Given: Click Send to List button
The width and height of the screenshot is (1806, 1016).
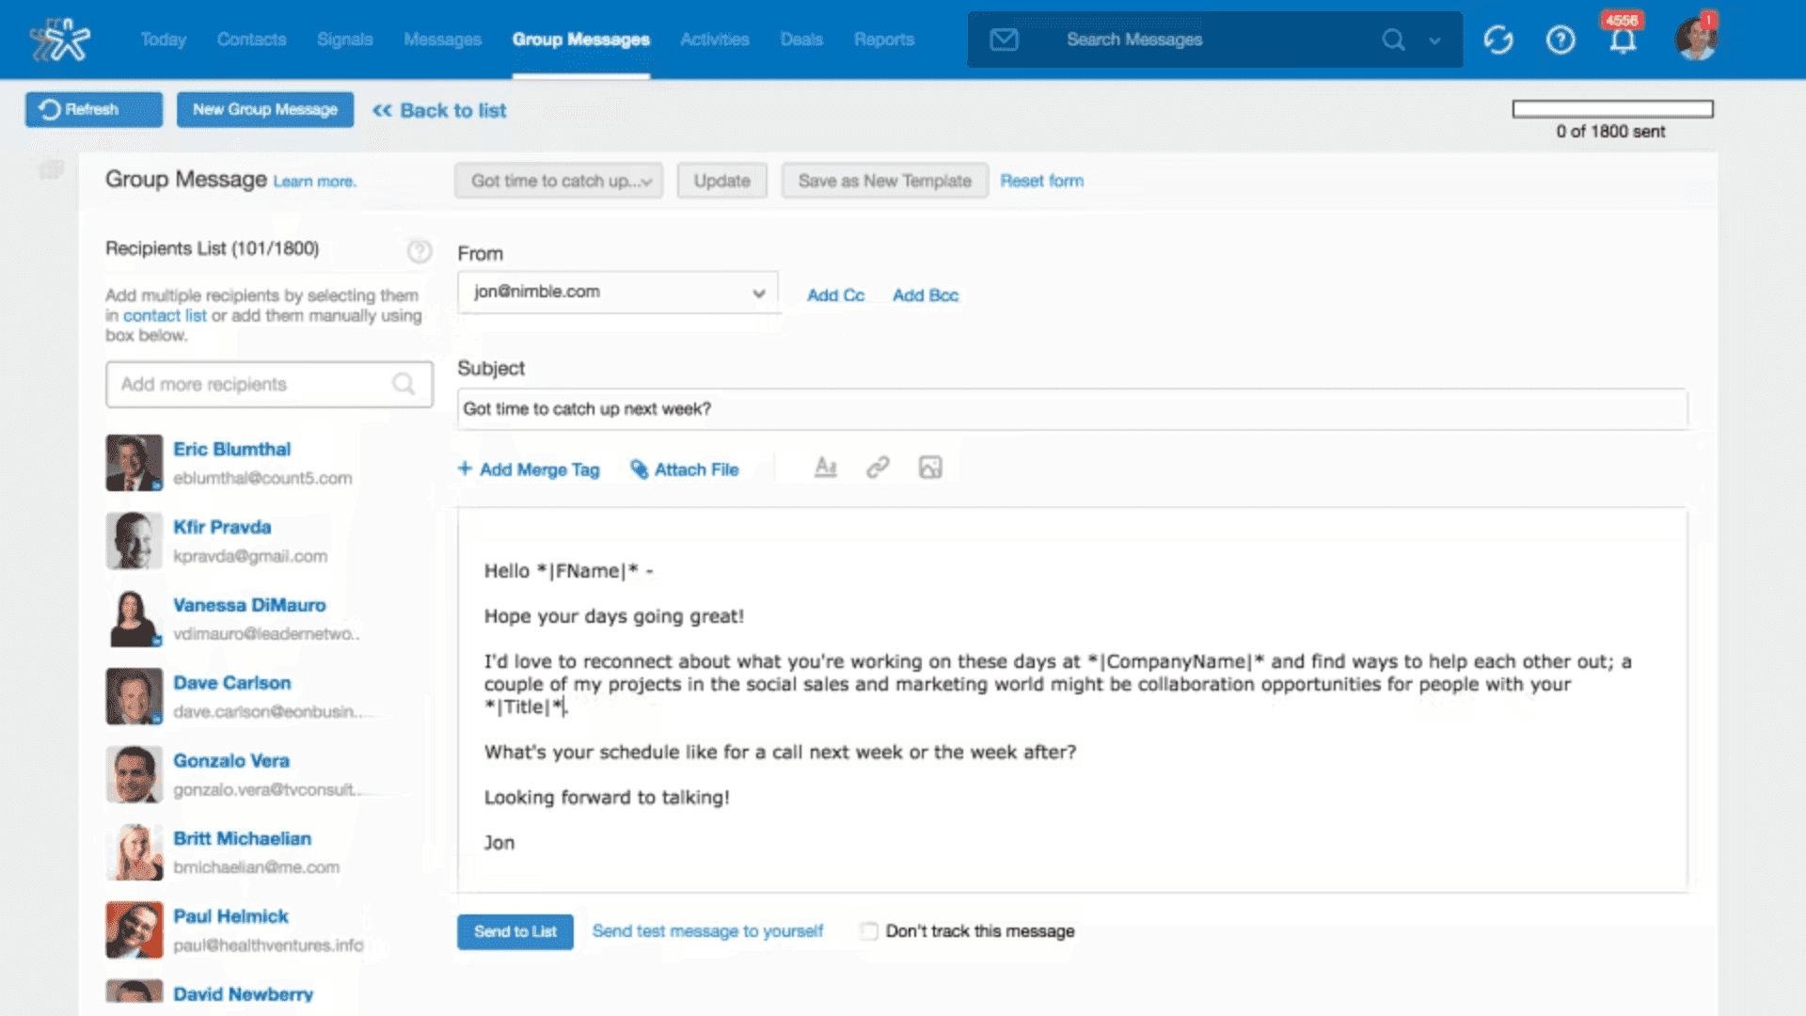Looking at the screenshot, I should click(515, 931).
